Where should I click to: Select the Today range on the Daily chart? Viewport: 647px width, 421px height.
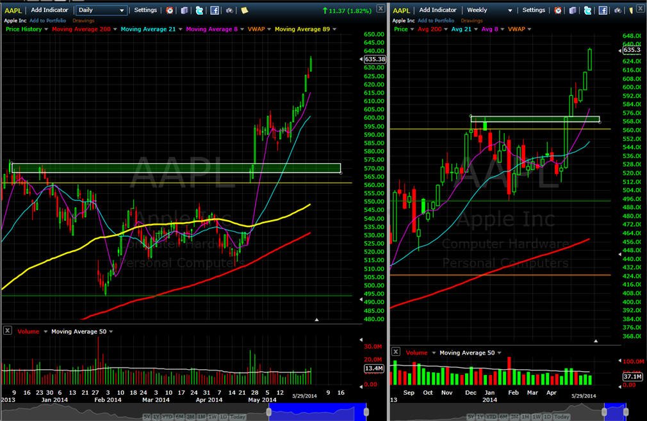click(x=238, y=417)
